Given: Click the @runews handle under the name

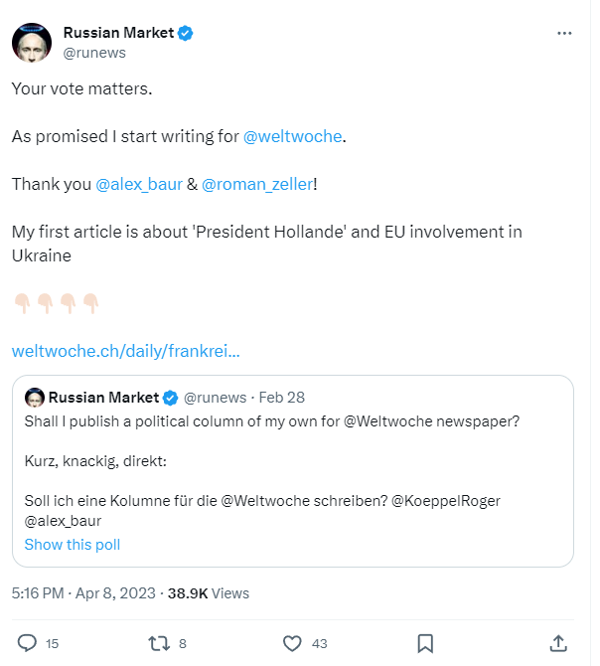Looking at the screenshot, I should point(94,53).
